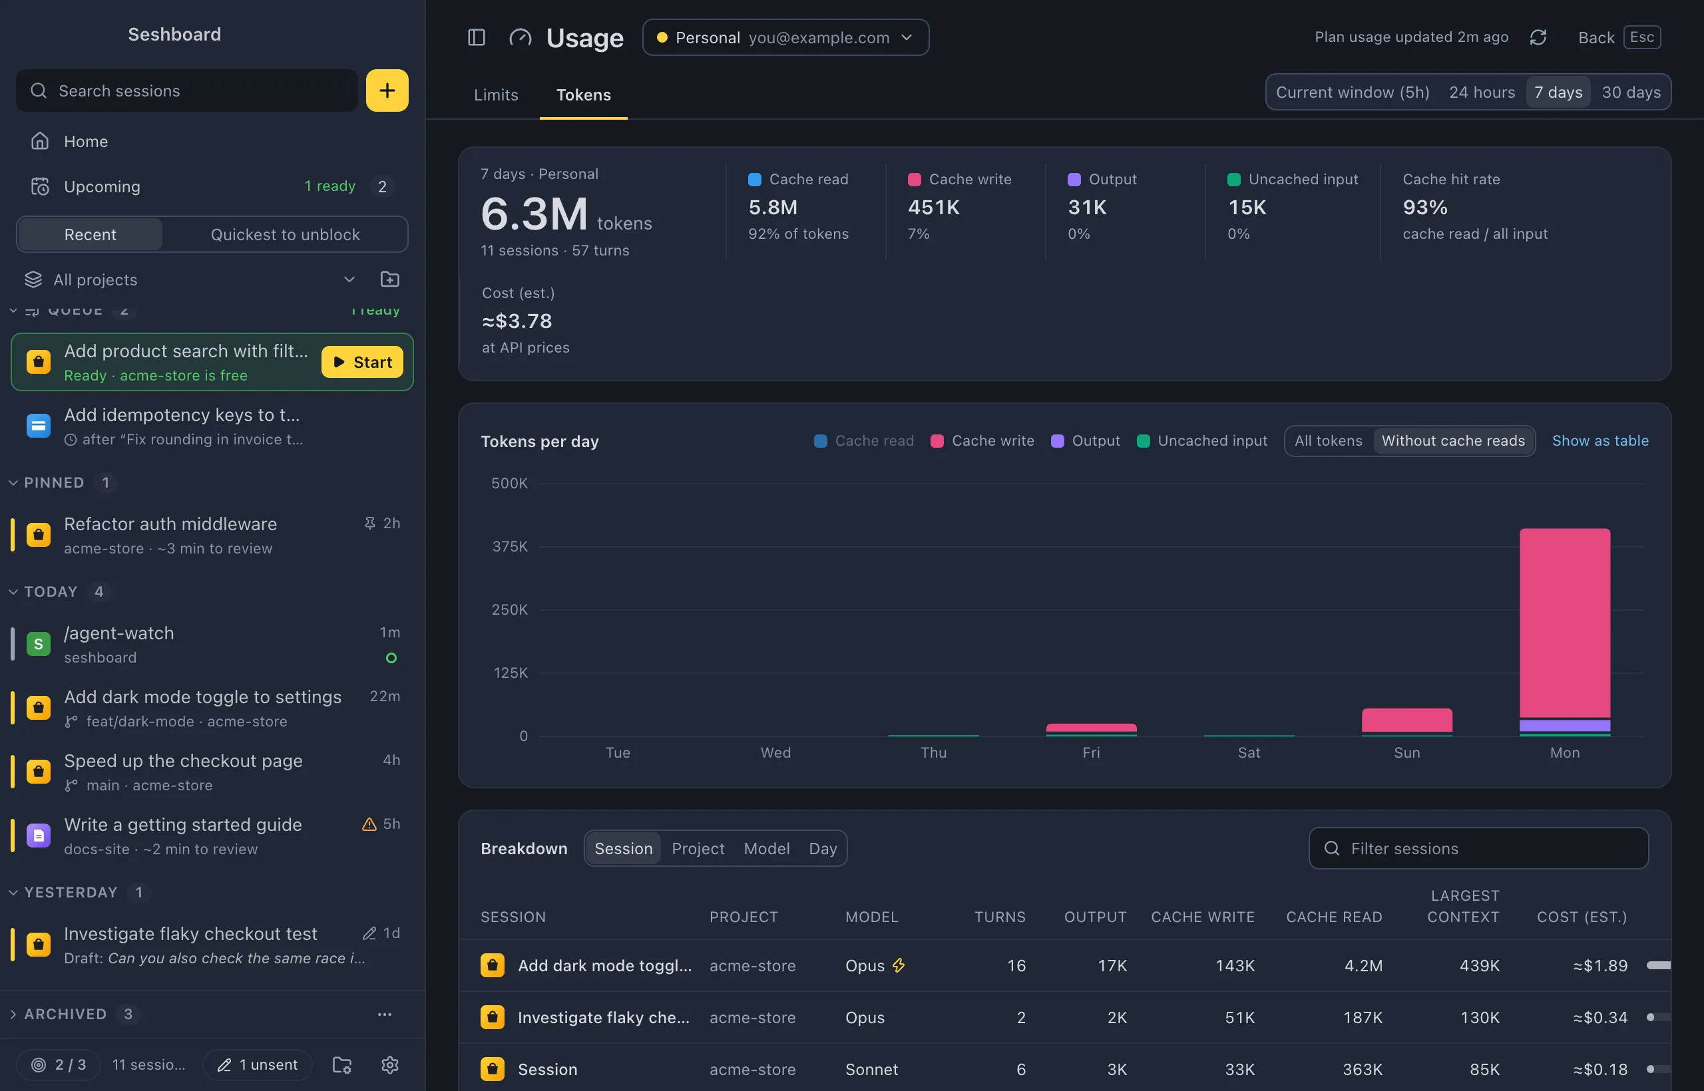Click the Back Esc button

point(1619,37)
